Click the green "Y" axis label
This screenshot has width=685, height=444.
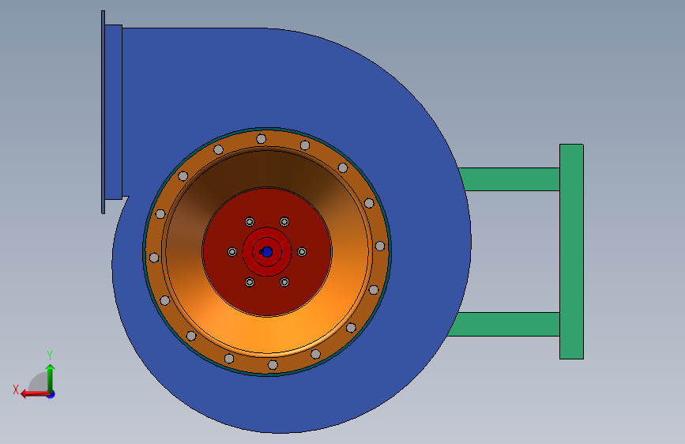[x=50, y=355]
